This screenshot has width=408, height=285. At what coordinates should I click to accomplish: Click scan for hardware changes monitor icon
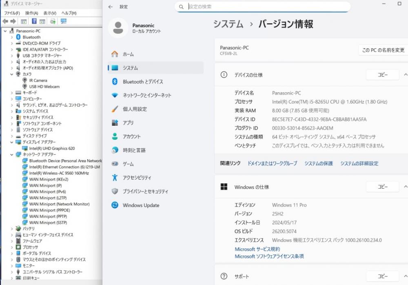64,21
